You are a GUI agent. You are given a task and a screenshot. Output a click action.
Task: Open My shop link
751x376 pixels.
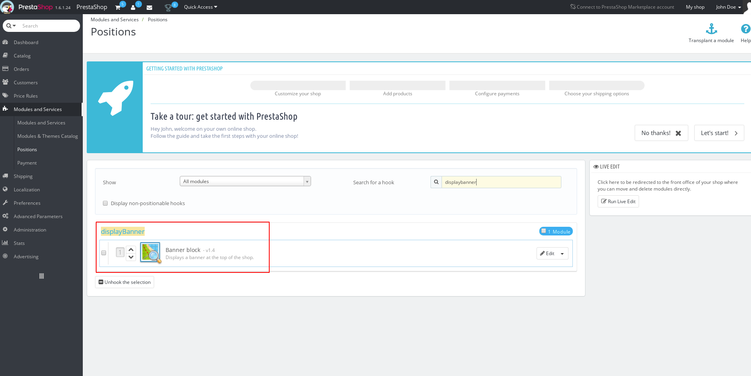(695, 7)
